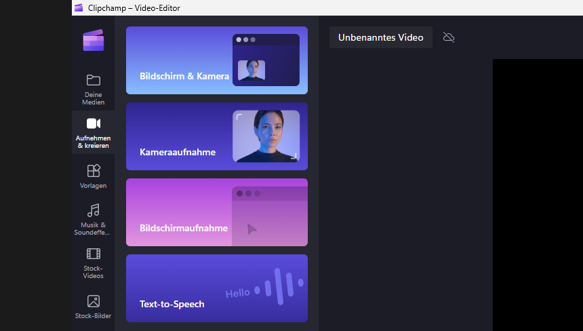The height and width of the screenshot is (331, 583).
Task: Switch to the Stock-Videos tab
Action: pyautogui.click(x=94, y=263)
